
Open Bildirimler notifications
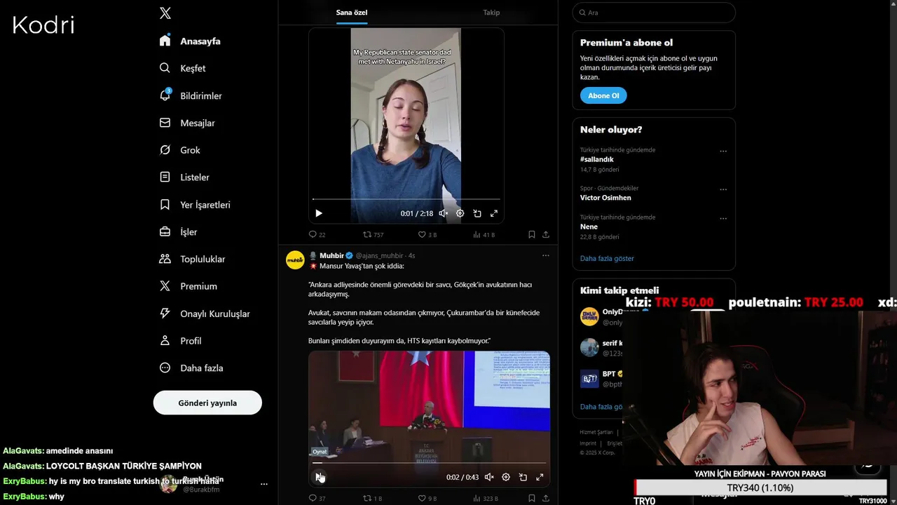(x=191, y=95)
